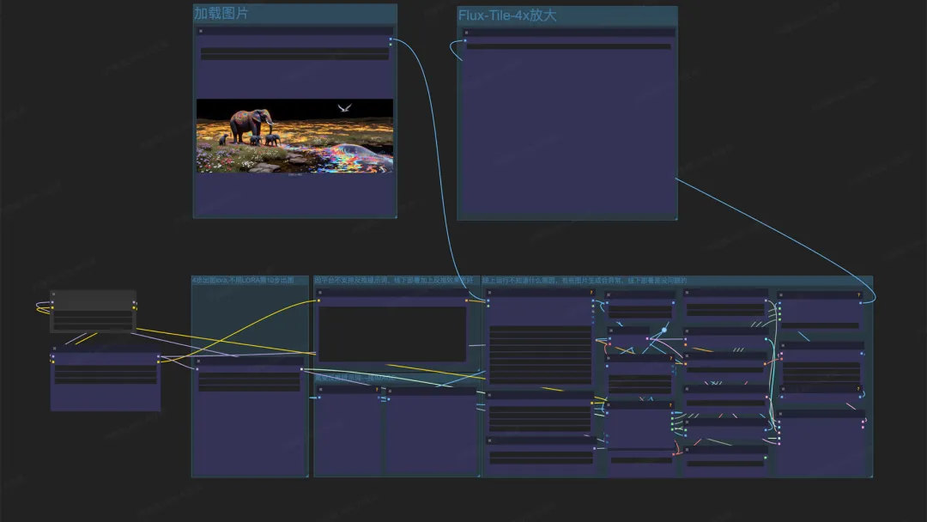Click the first widget field of dark gray node
Screen dimensions: 927x522
click(x=93, y=314)
